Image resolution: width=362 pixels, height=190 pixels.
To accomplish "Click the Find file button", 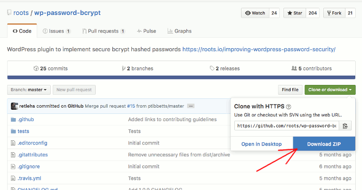I will coord(290,90).
